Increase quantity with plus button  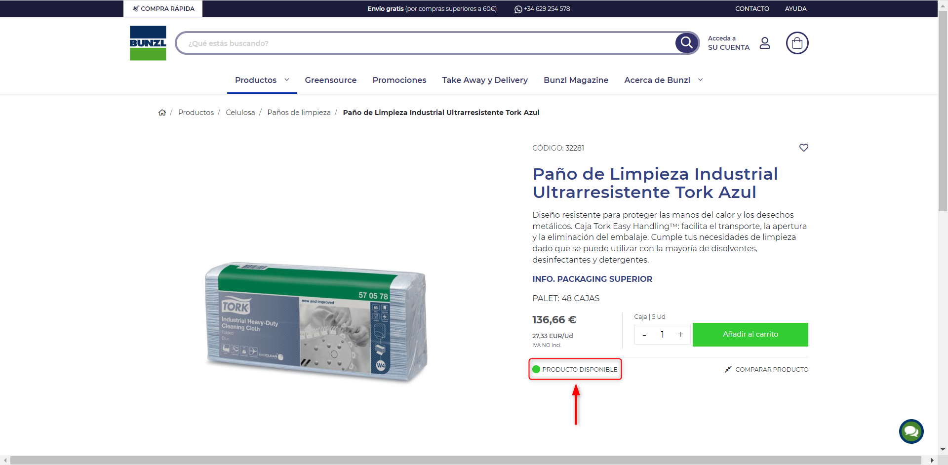click(x=680, y=335)
